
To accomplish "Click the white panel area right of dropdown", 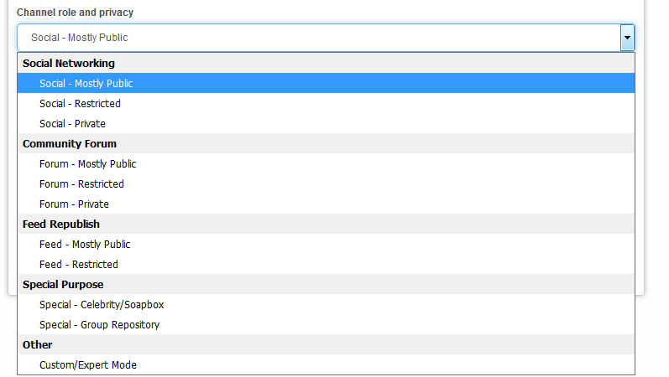I will pos(640,168).
